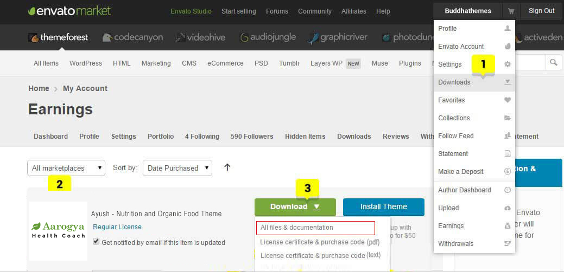The image size is (564, 272).
Task: Click the folder icon beside Collections
Action: pos(507,118)
